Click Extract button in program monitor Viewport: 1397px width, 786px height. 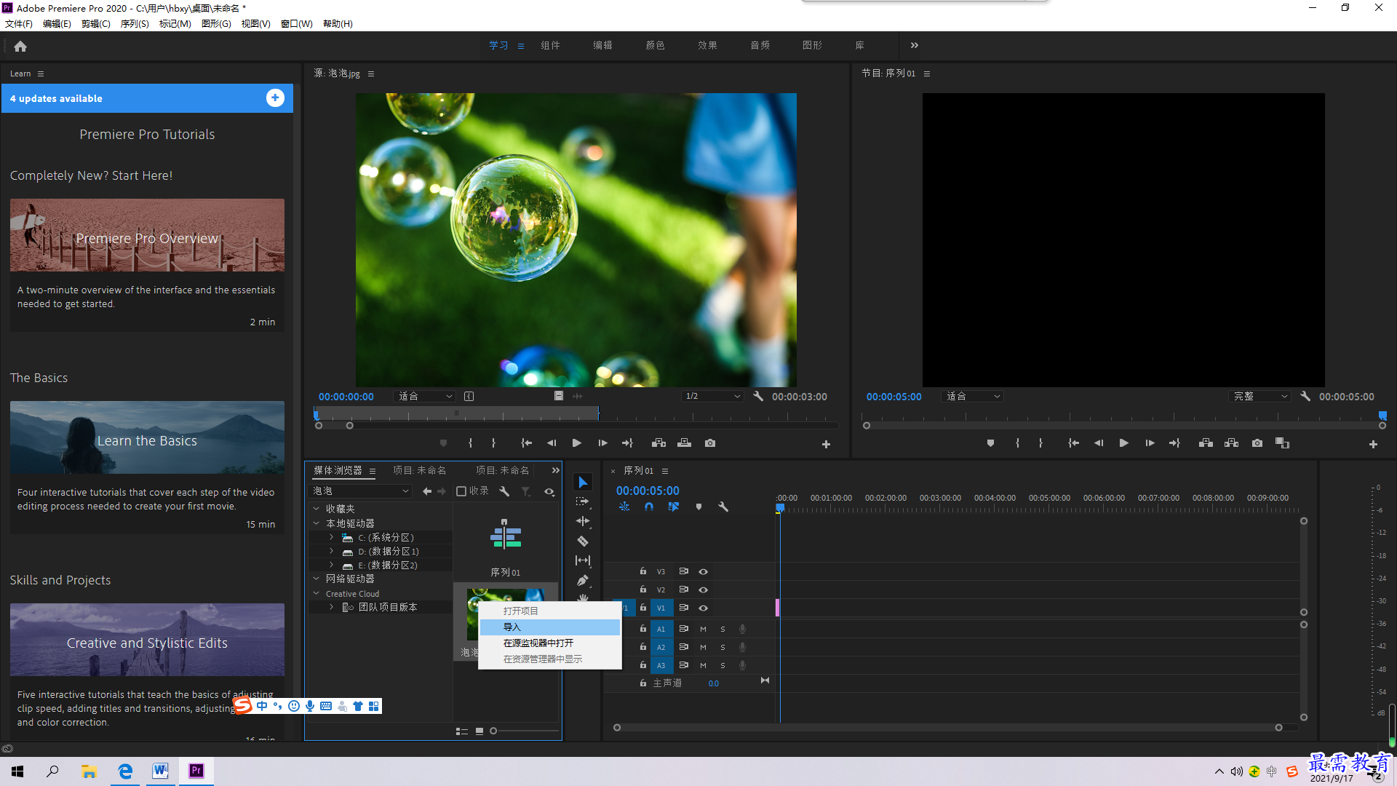click(1232, 442)
